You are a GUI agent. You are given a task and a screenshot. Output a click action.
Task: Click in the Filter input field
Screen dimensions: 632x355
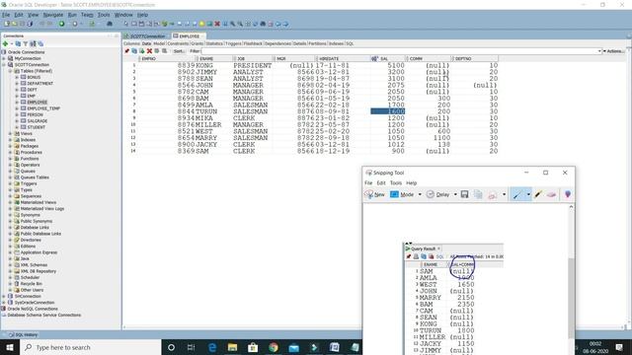coord(401,51)
